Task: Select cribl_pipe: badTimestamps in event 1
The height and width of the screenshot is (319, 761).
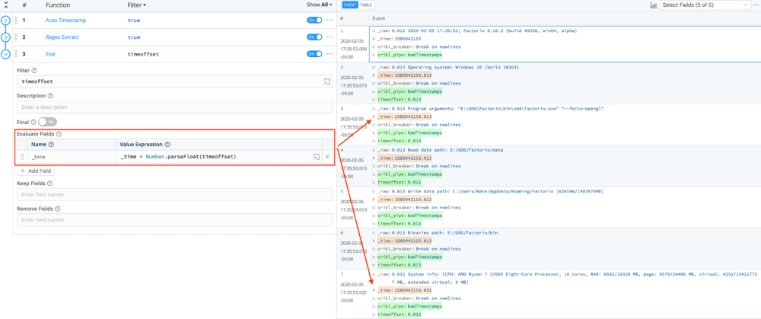Action: [x=409, y=55]
